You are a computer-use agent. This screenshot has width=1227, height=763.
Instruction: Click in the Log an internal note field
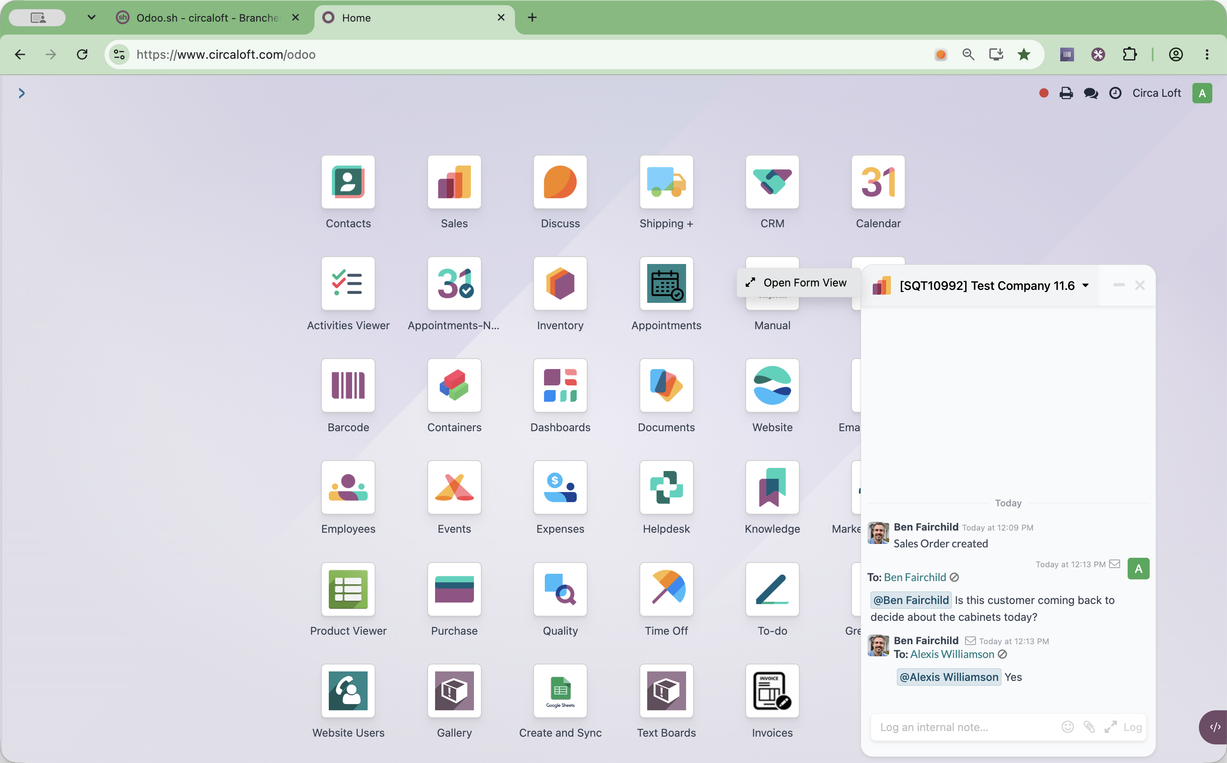coord(965,727)
